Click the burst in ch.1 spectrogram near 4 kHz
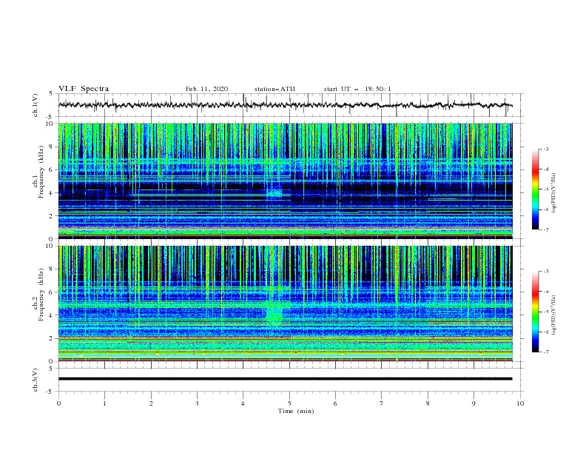This screenshot has width=586, height=453. [x=275, y=193]
